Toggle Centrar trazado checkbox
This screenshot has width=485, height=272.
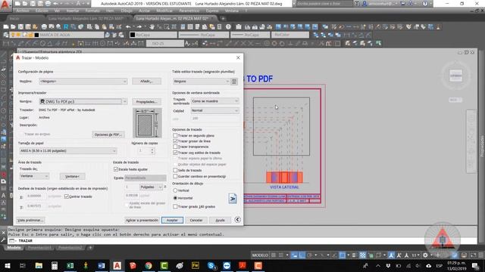point(67,196)
